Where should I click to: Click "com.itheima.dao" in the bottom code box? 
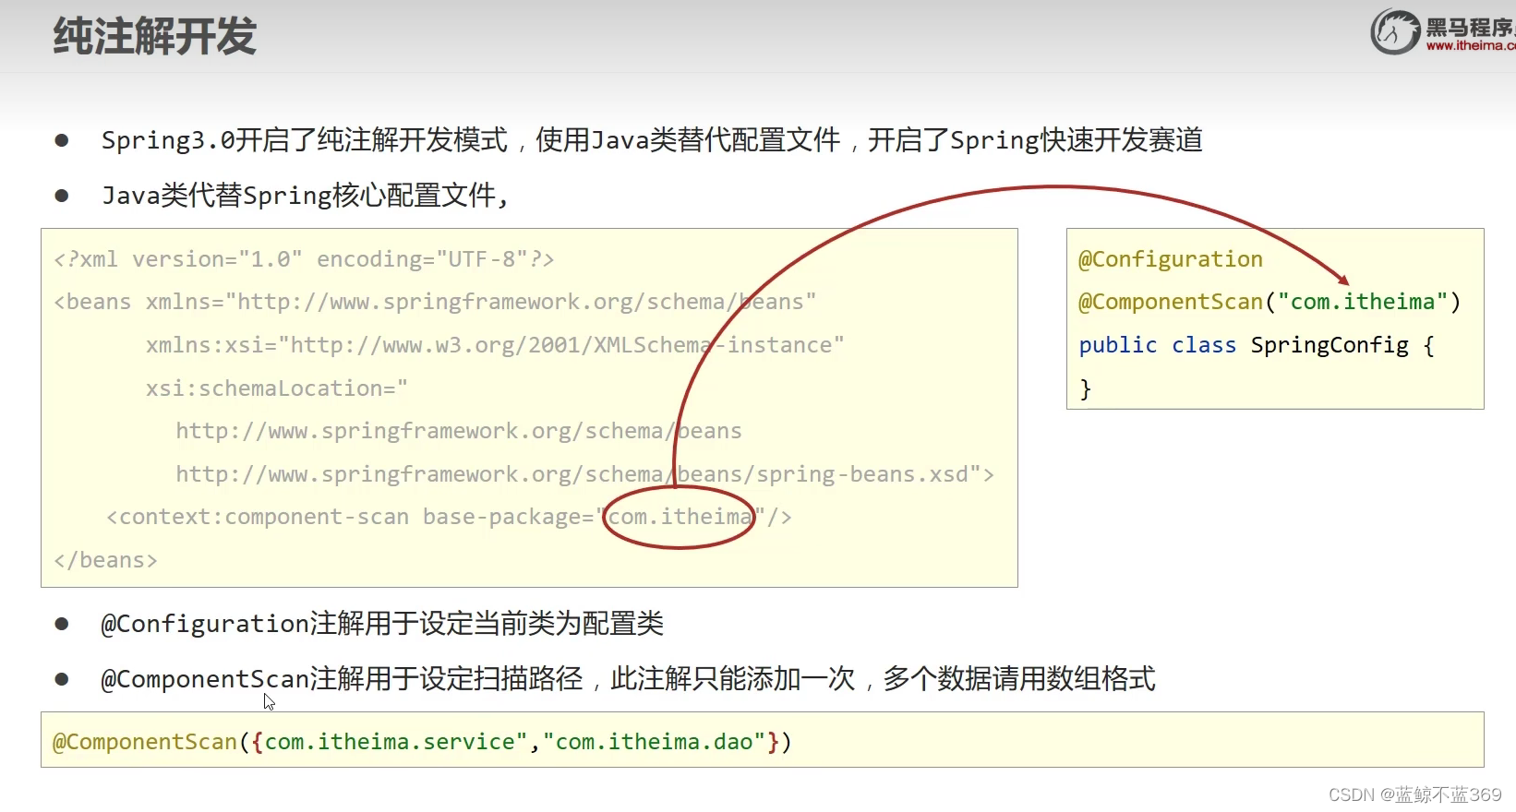point(655,742)
